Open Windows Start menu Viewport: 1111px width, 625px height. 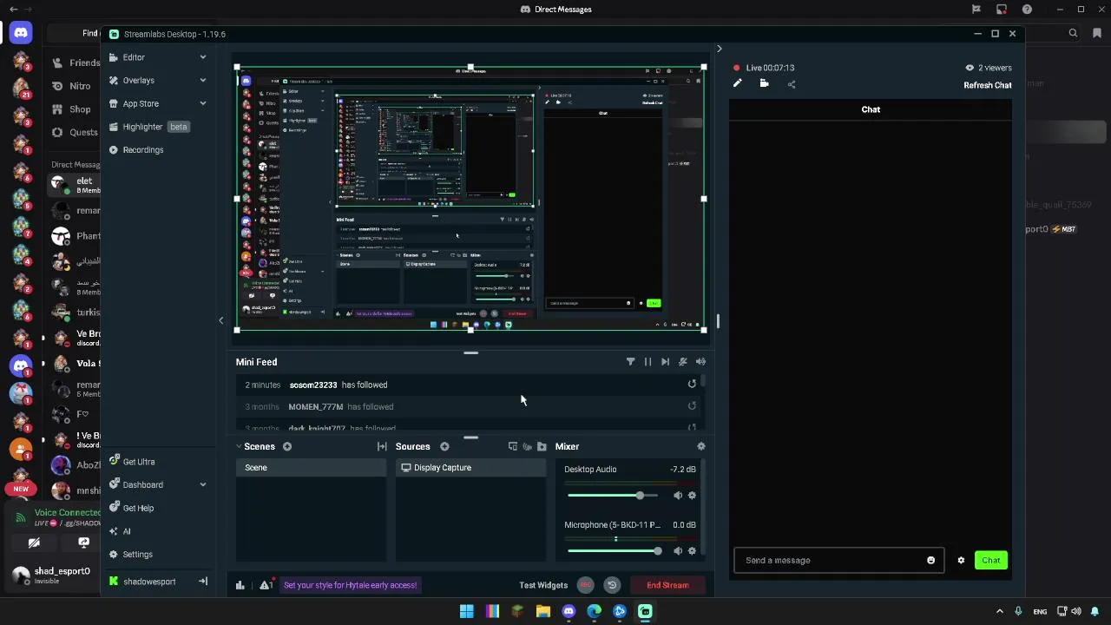click(x=466, y=612)
